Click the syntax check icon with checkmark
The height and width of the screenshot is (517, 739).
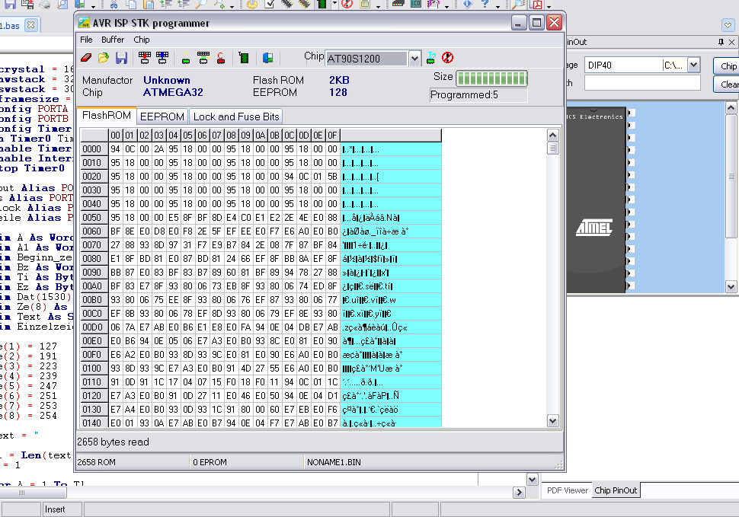click(x=270, y=5)
